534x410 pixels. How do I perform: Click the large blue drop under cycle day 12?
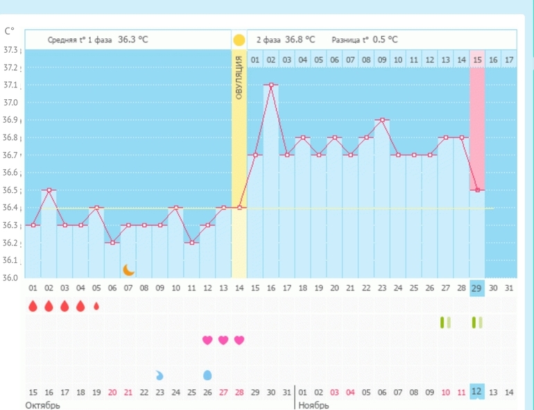[x=207, y=375]
